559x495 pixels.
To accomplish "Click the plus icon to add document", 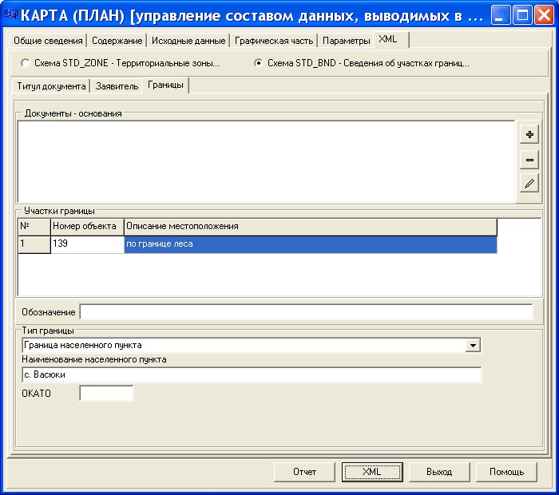I will tap(529, 134).
